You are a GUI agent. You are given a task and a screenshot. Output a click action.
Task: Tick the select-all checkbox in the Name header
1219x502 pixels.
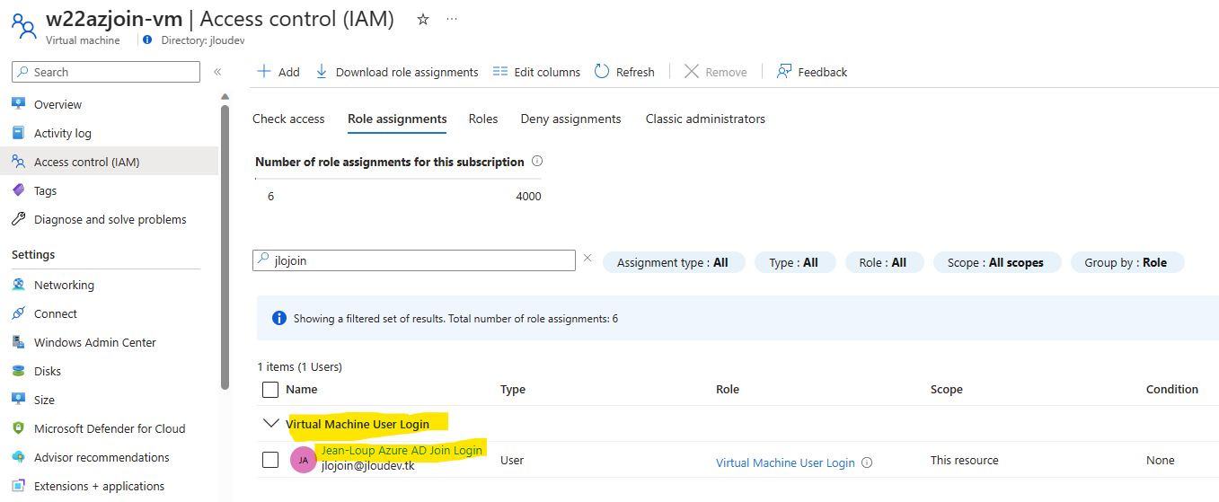coord(270,390)
